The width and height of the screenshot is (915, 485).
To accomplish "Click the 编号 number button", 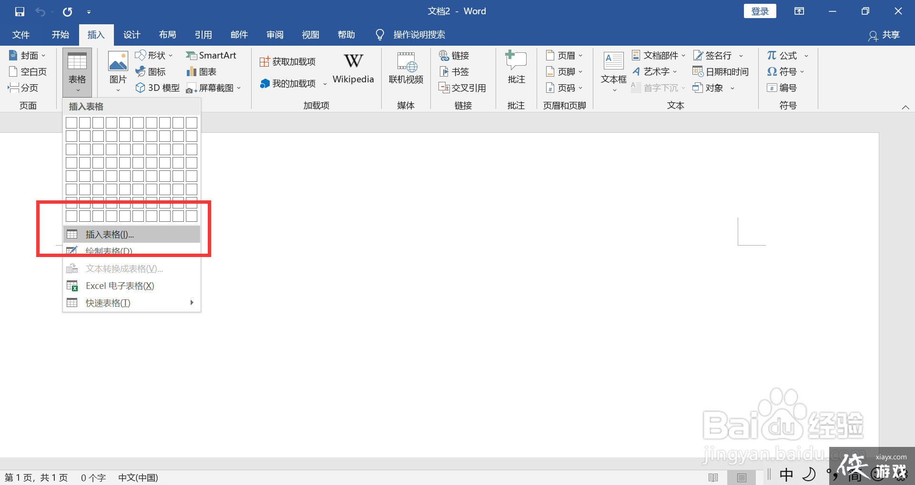I will (x=782, y=88).
